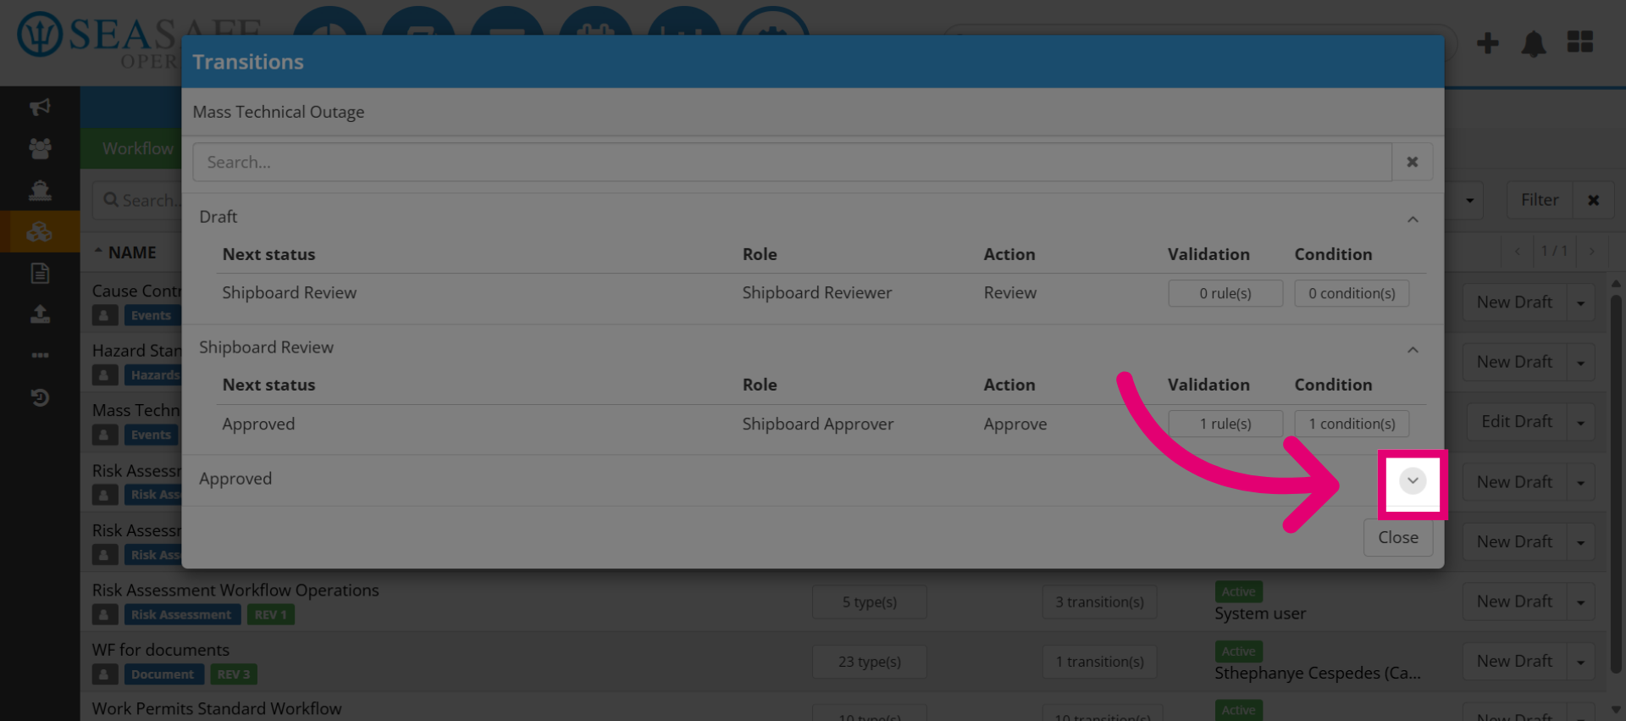Click the Events tag in Mass Technical row

[x=151, y=435]
